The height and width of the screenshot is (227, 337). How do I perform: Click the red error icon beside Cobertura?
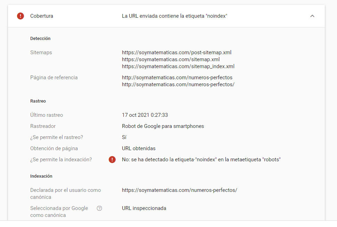(20, 16)
